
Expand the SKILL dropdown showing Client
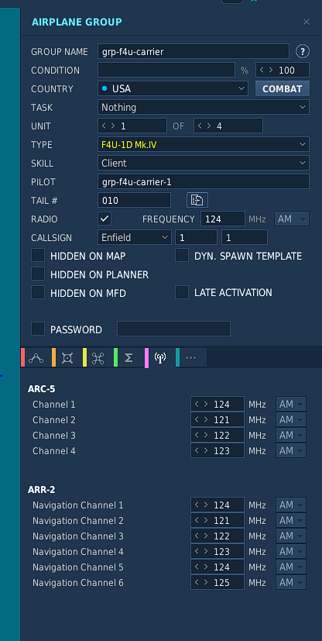click(204, 163)
